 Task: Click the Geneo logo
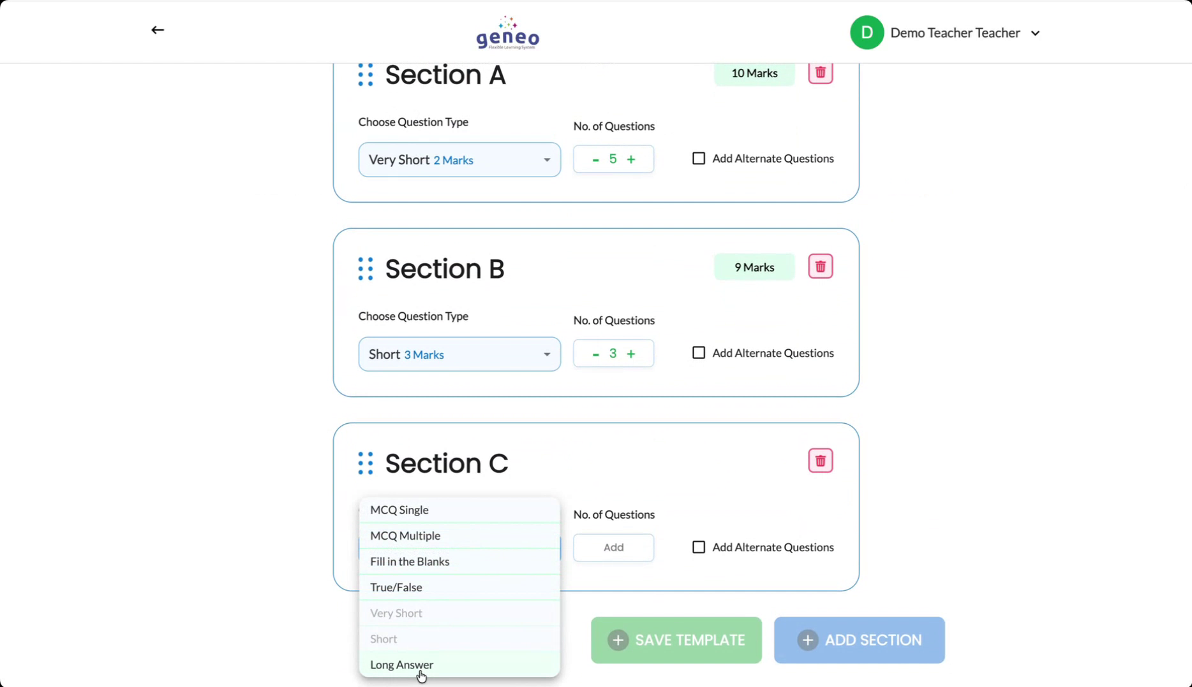point(507,33)
